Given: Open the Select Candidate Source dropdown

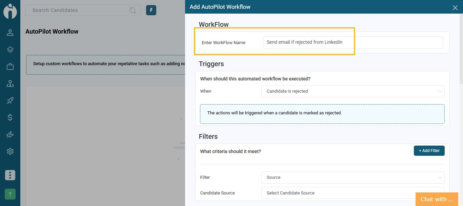Looking at the screenshot, I should 353,193.
